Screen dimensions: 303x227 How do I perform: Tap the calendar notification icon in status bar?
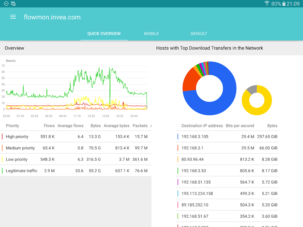point(13,3)
